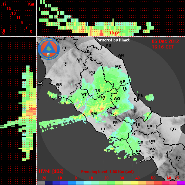185x185 pixels.
Task: Click the AR city label on the map
Action: click(79, 60)
